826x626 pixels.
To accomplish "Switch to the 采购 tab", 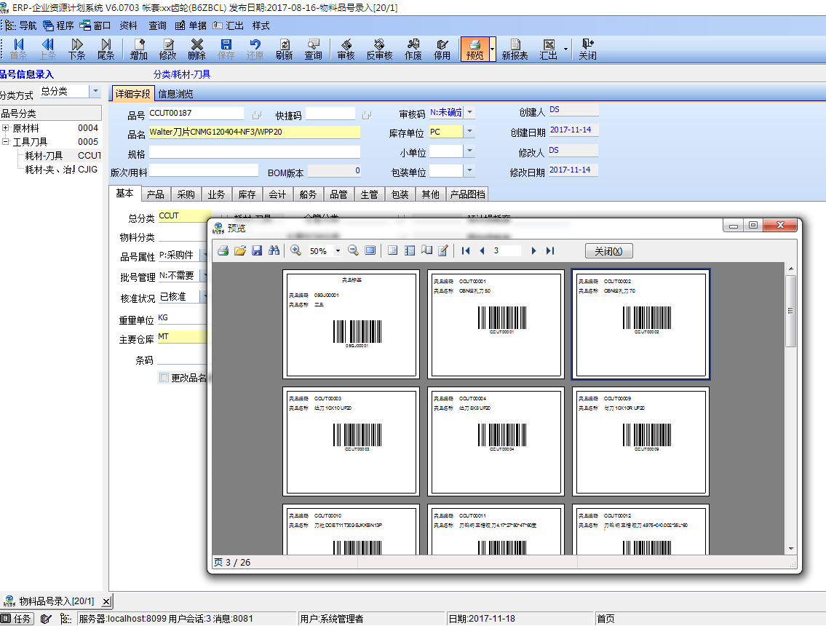I will 186,194.
